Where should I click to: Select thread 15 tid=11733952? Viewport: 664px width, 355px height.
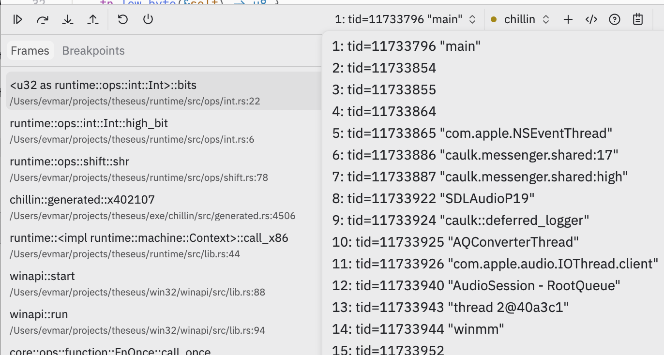point(388,349)
